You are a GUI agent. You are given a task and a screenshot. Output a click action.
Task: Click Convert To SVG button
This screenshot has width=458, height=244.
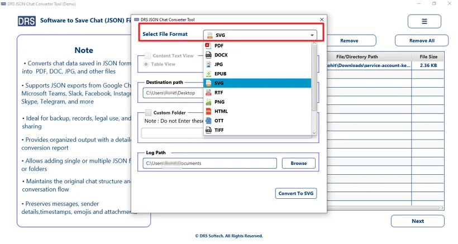tap(296, 193)
